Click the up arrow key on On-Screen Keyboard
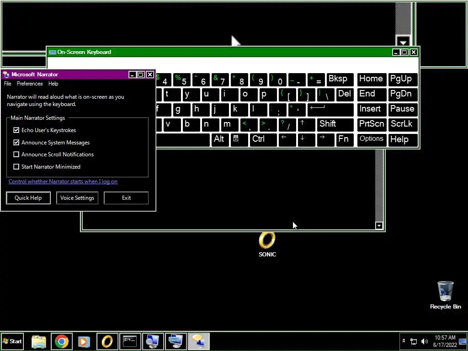468x351 pixels. click(x=306, y=124)
